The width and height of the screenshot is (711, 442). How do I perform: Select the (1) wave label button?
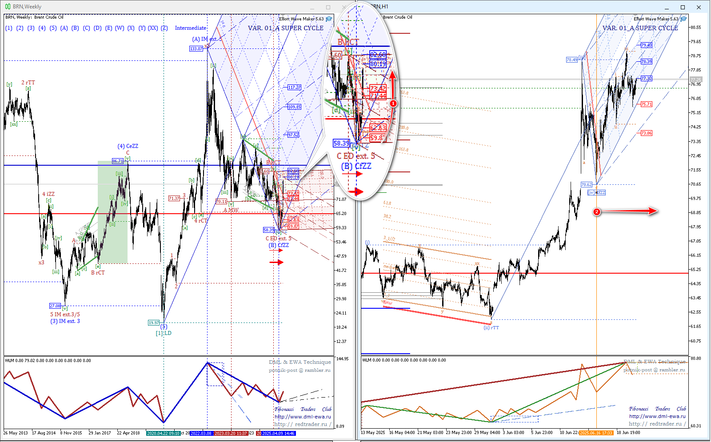(9, 28)
